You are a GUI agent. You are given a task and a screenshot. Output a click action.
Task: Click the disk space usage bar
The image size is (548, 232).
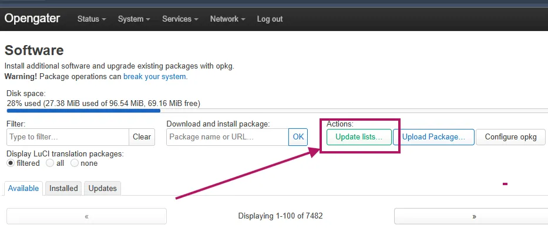(x=277, y=111)
